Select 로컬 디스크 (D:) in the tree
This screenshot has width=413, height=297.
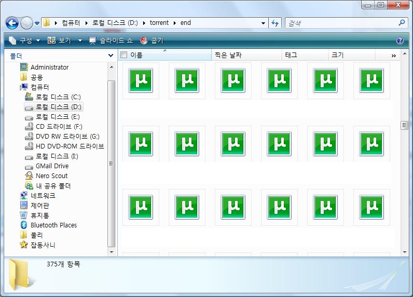click(x=53, y=107)
